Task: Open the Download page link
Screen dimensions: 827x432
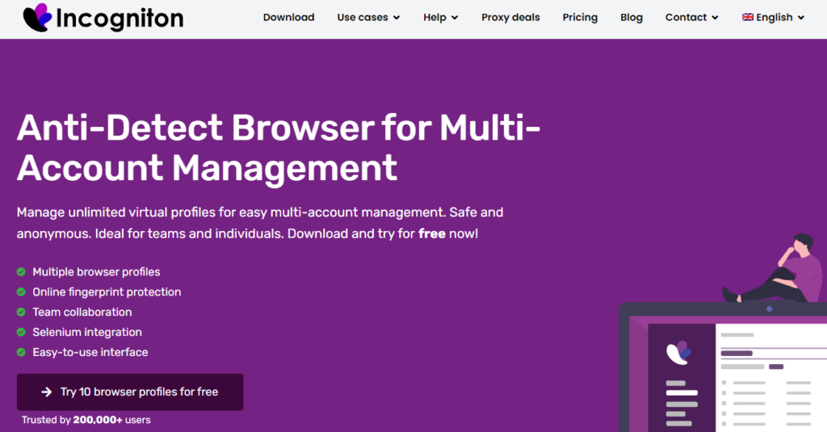Action: pyautogui.click(x=288, y=18)
